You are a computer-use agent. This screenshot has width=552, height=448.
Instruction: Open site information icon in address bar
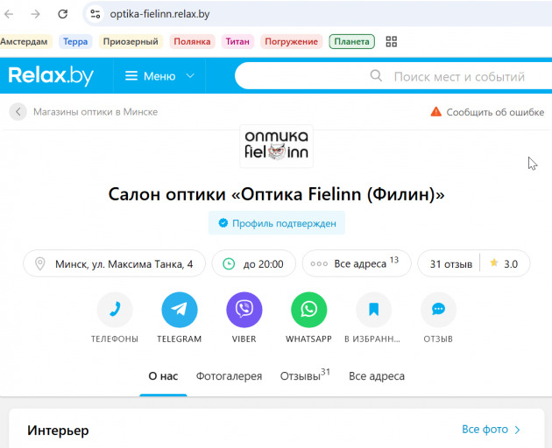95,14
